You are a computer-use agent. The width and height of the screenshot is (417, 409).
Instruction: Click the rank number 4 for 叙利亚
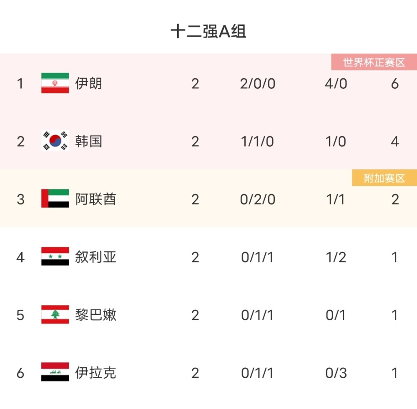(20, 257)
